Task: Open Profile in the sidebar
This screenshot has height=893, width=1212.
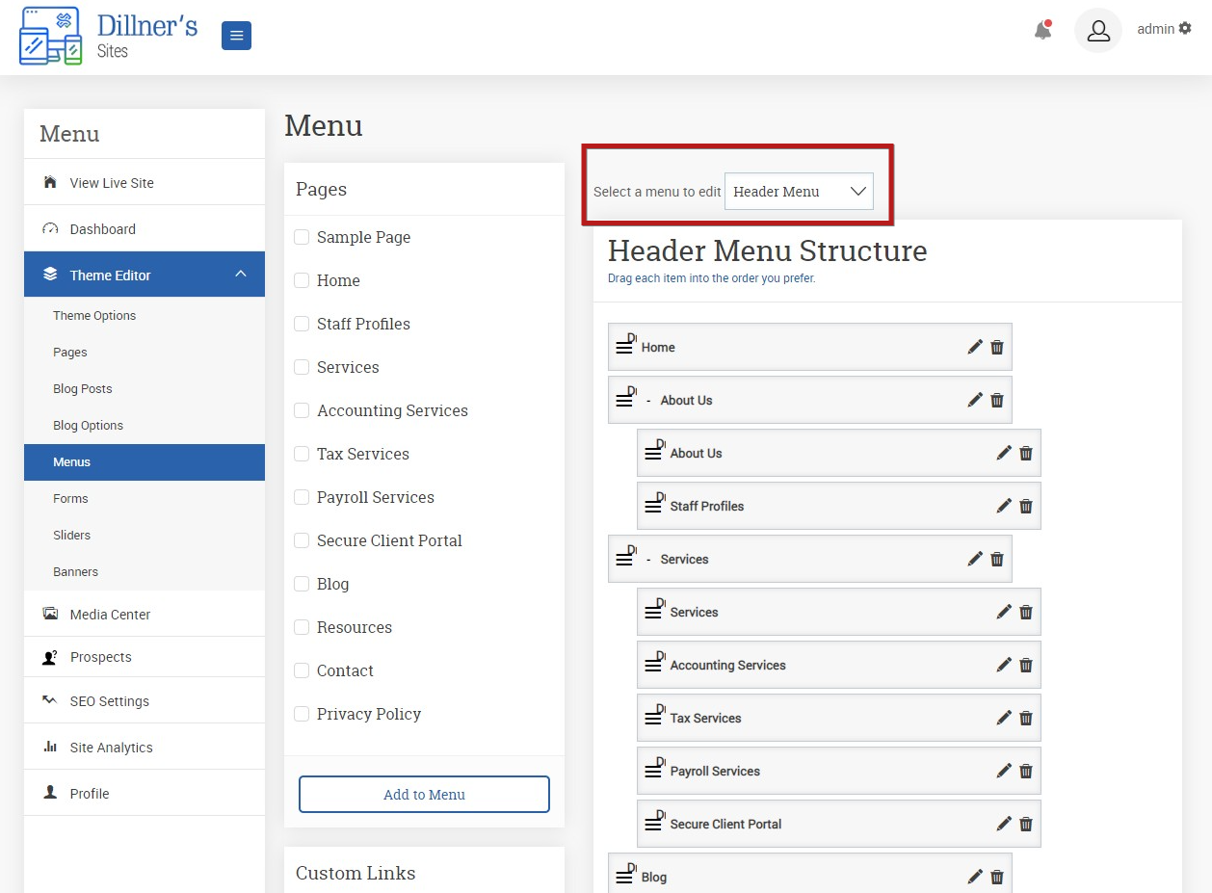Action: 145,793
